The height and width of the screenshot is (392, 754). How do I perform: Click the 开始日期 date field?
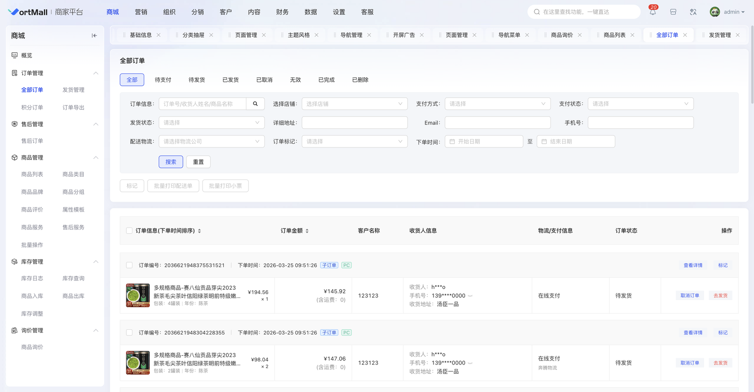pos(485,141)
